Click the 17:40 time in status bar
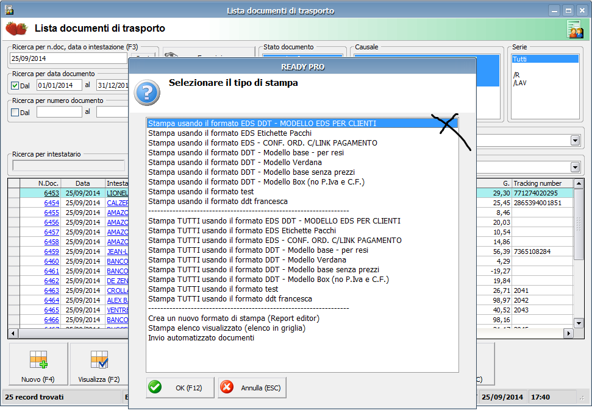 tap(540, 397)
